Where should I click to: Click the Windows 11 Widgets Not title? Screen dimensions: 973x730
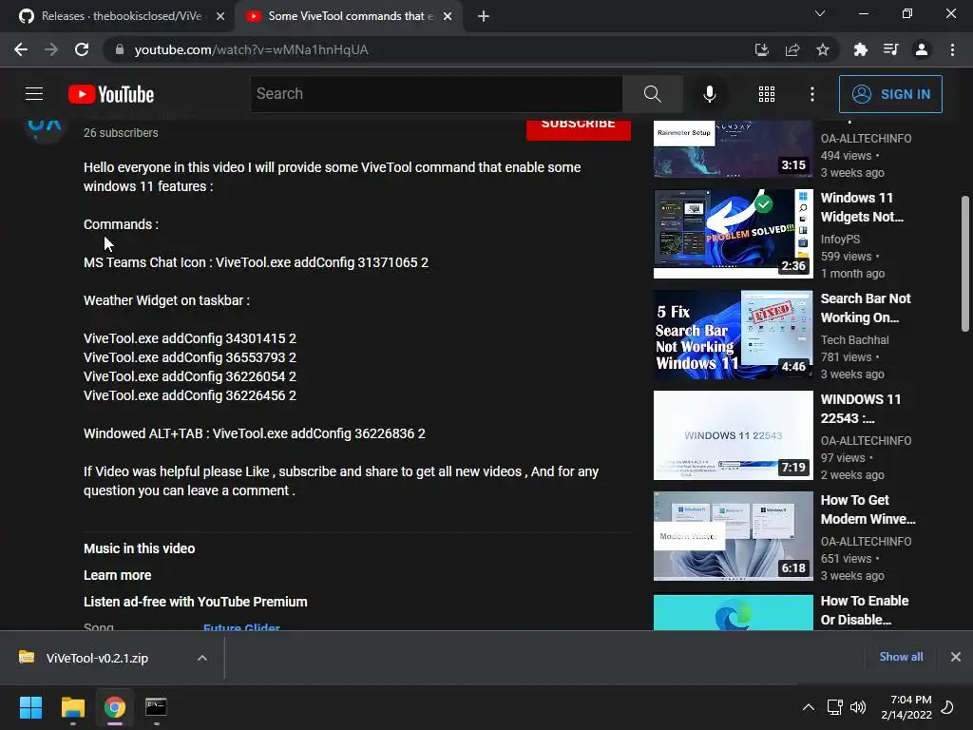click(x=862, y=207)
